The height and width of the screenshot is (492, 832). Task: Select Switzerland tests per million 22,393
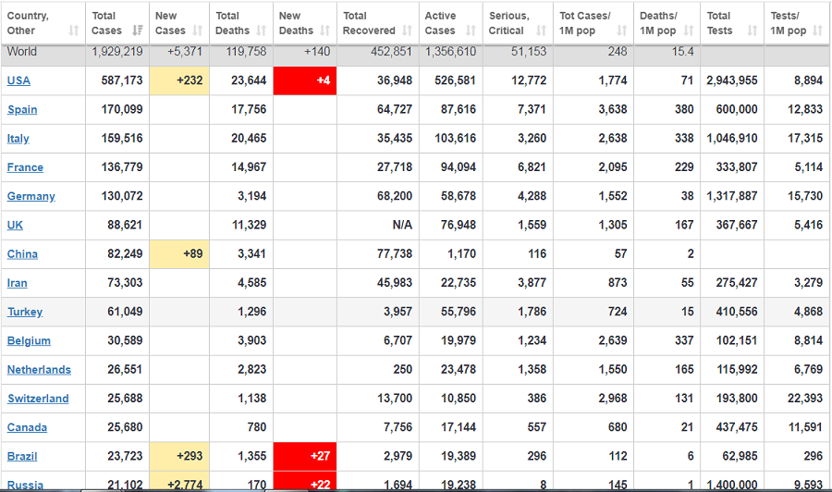[x=805, y=399]
